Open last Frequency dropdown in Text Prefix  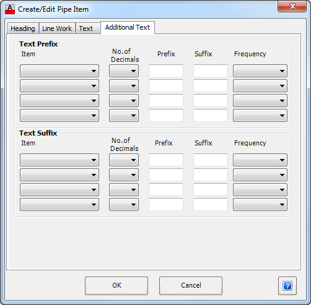pos(260,116)
